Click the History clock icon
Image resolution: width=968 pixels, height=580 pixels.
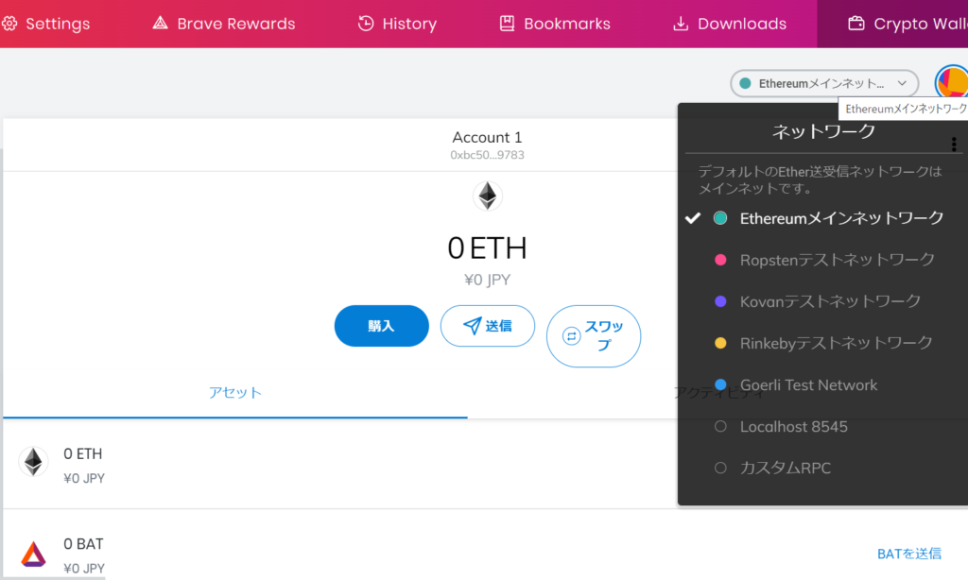point(366,24)
